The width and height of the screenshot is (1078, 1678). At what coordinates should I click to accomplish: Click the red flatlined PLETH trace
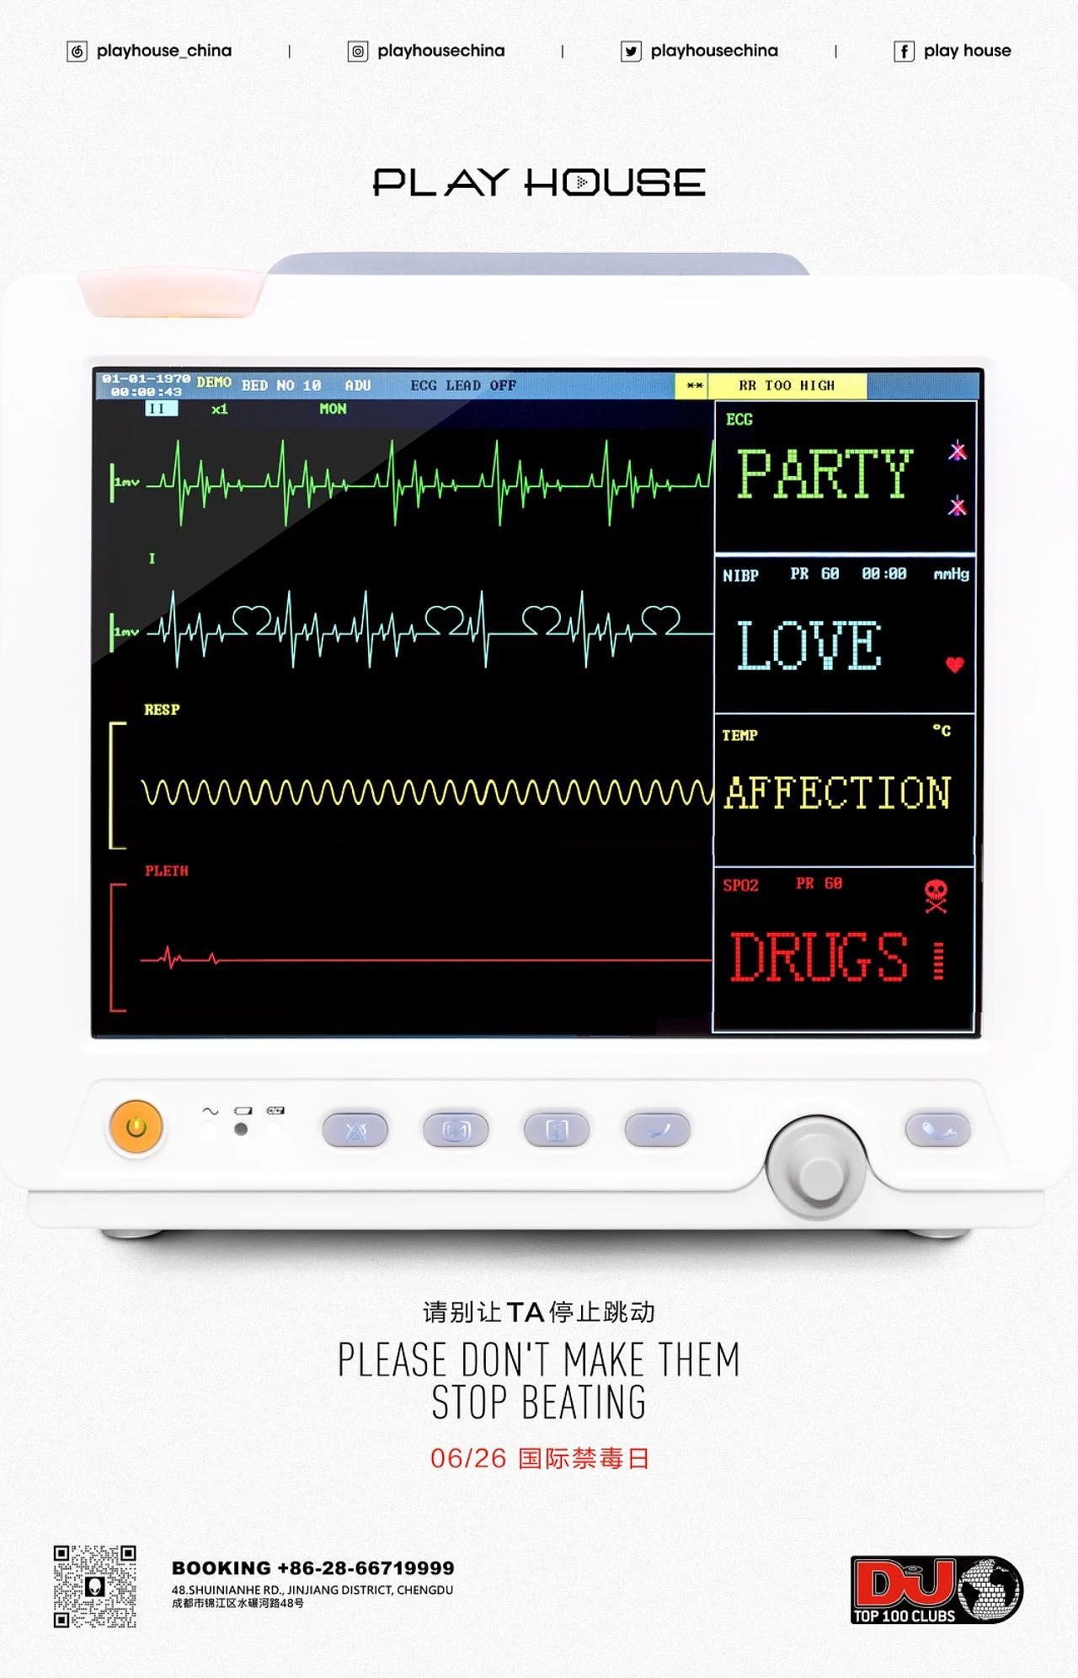point(426,958)
